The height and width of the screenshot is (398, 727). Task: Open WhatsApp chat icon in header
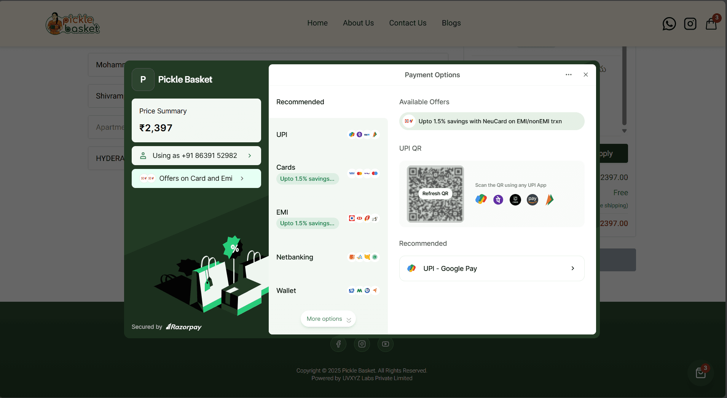tap(669, 24)
